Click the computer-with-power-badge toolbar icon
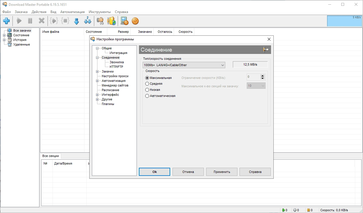Viewport: 363px width, 213px height. 124,21
